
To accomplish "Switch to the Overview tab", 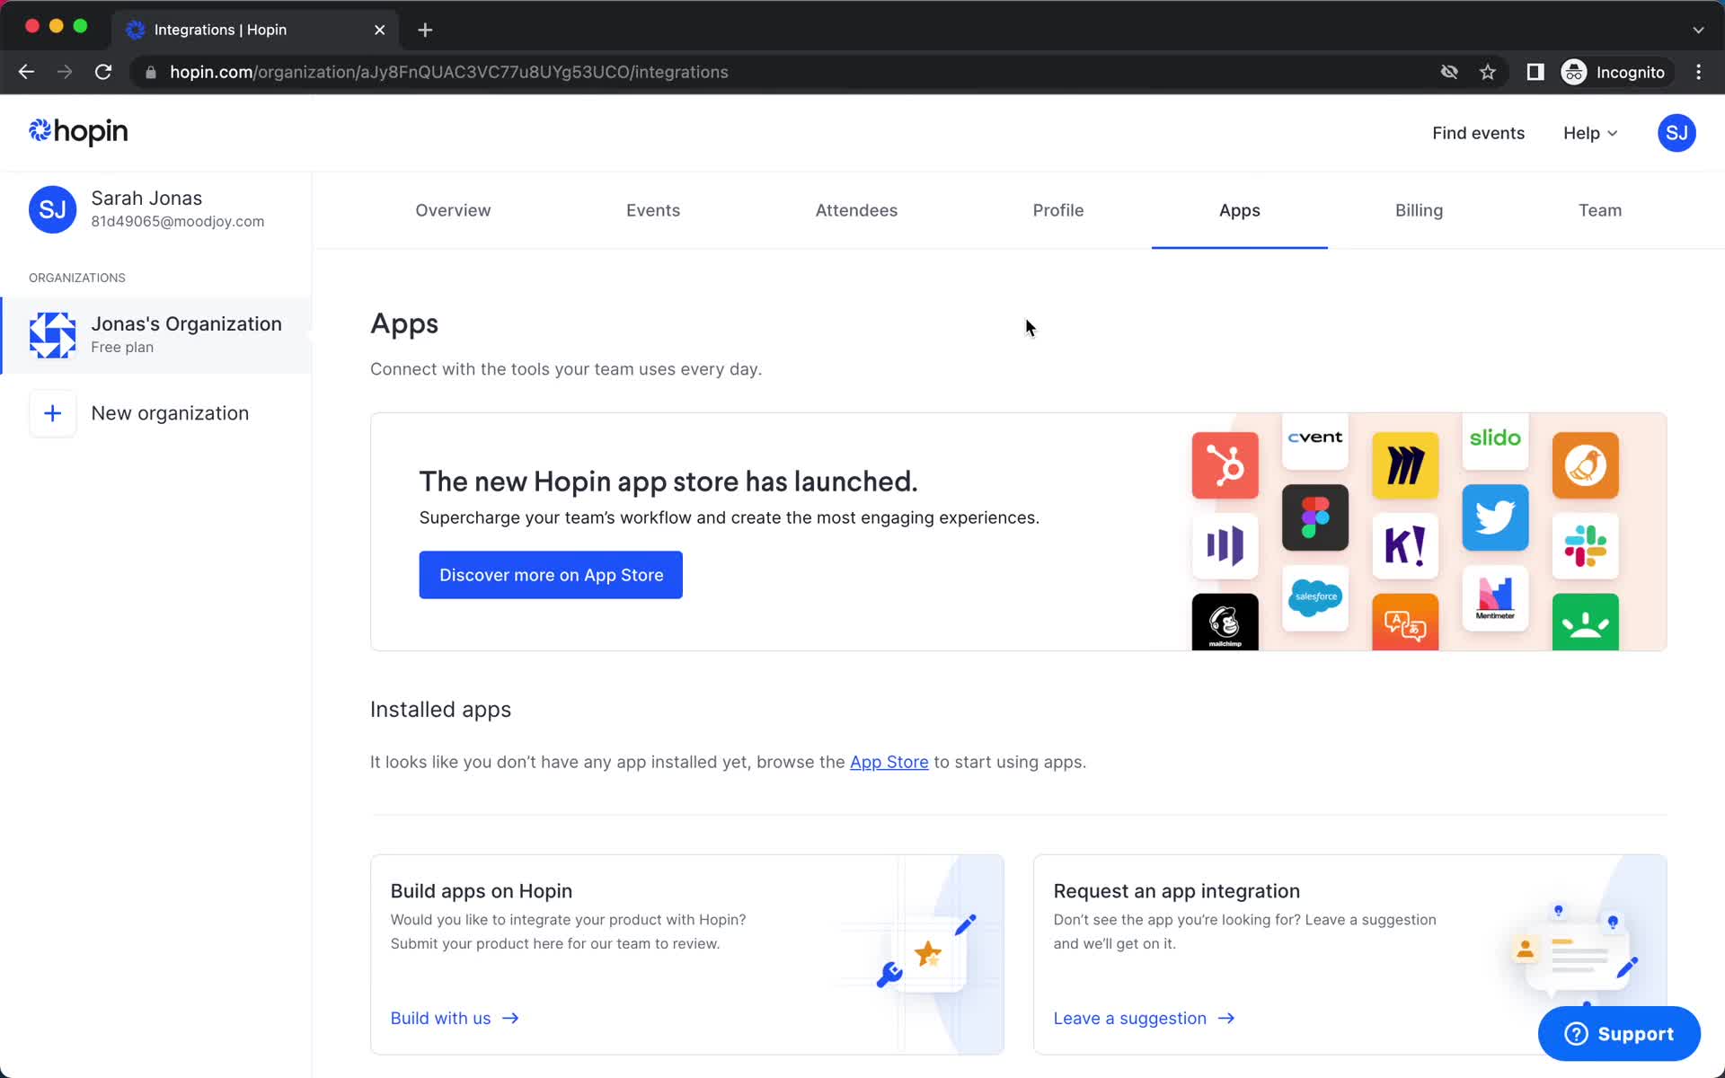I will click(454, 210).
